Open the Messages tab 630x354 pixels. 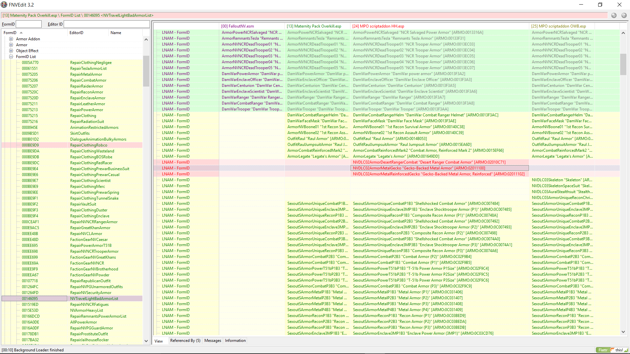coord(213,341)
